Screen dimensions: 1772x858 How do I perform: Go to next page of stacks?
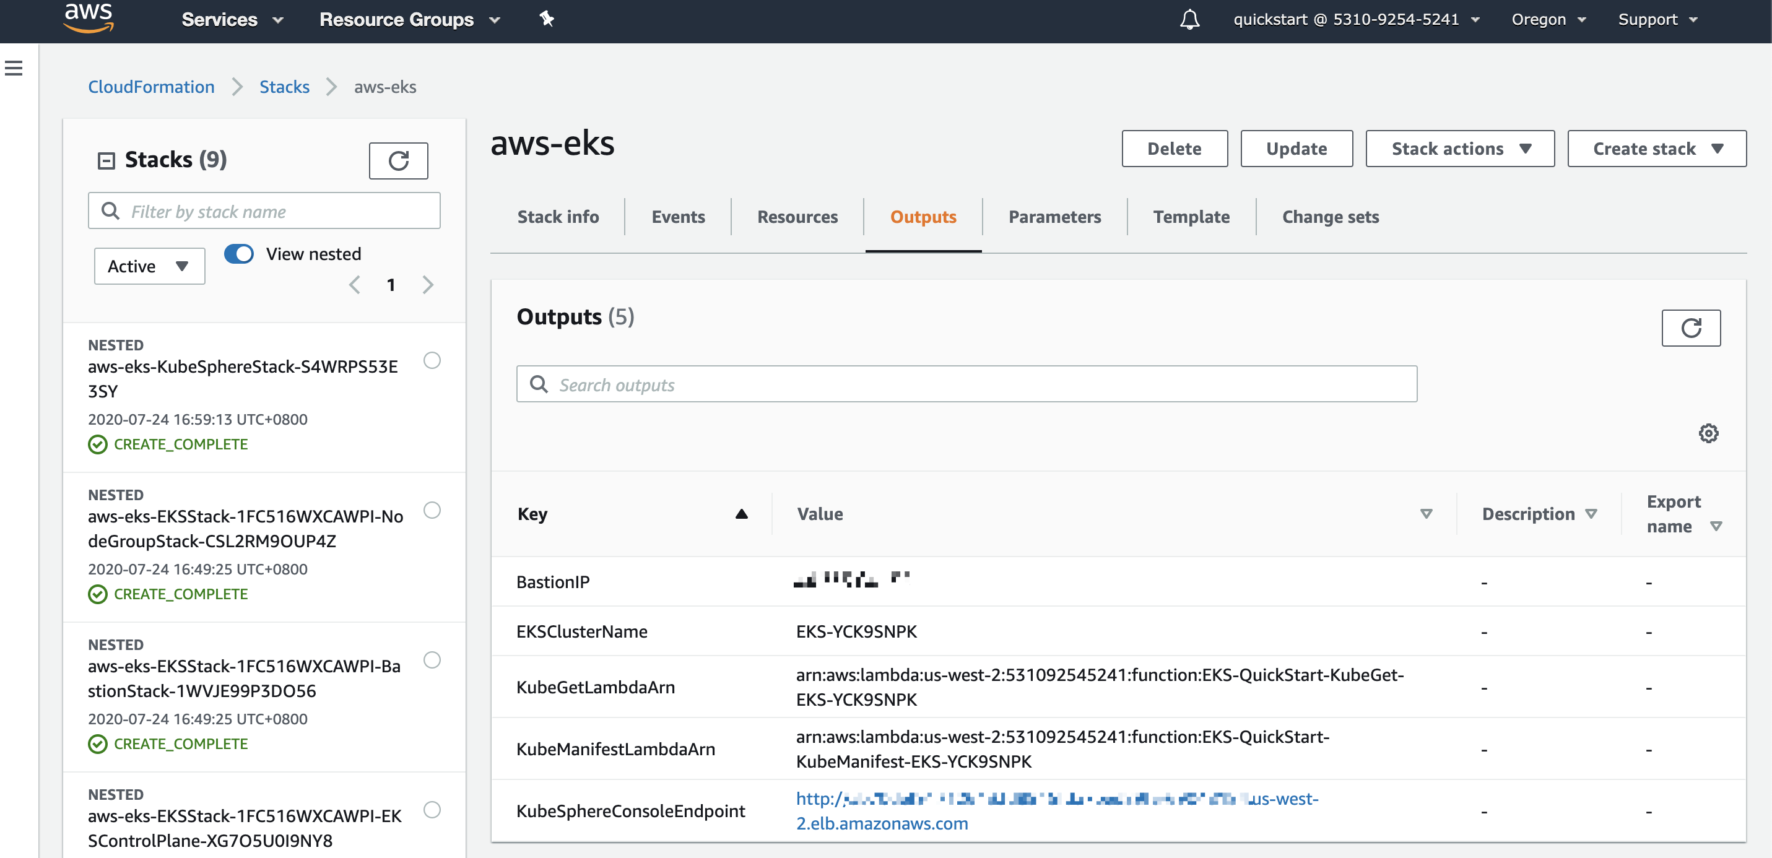[x=428, y=285]
